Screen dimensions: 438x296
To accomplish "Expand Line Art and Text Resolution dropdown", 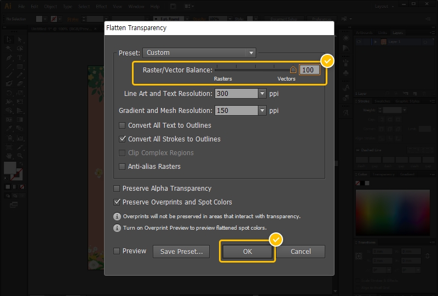I will (262, 94).
